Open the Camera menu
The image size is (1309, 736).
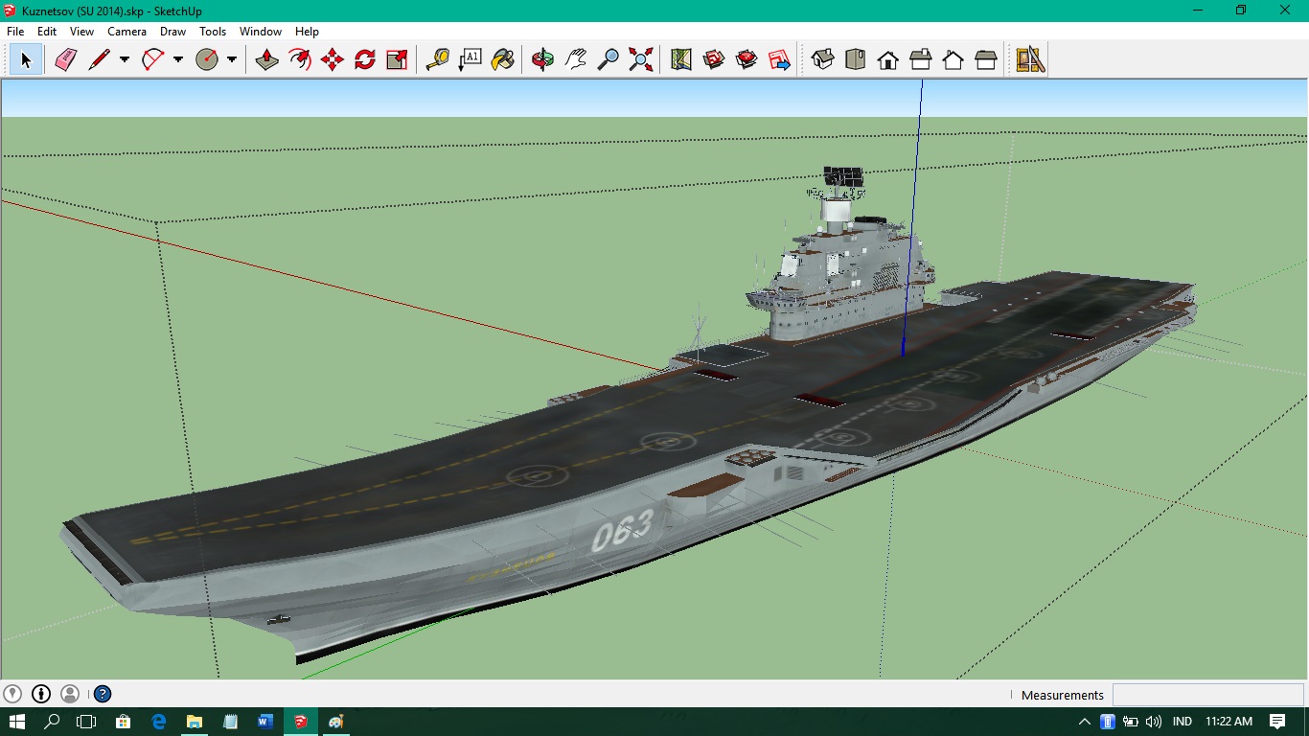[x=126, y=32]
